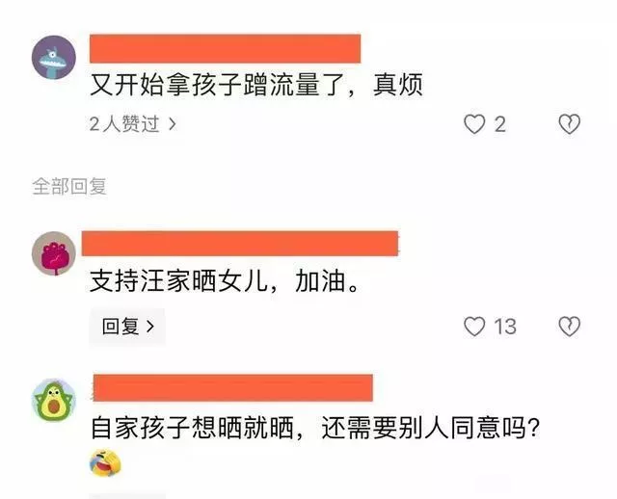Viewport: 617px width, 499px height.
Task: Open first commenter's redacted username
Action: coord(225,49)
